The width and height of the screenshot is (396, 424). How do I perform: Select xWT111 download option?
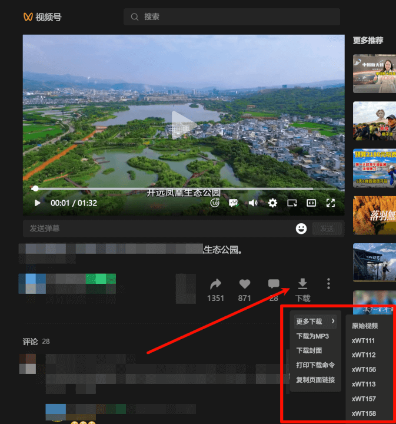pyautogui.click(x=363, y=341)
